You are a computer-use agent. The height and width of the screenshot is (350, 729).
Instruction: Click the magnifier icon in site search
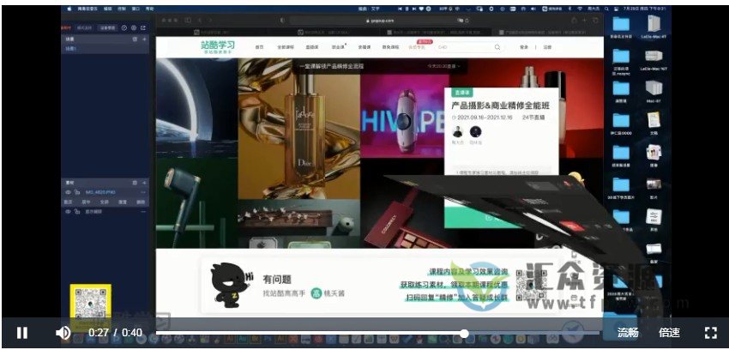point(497,47)
